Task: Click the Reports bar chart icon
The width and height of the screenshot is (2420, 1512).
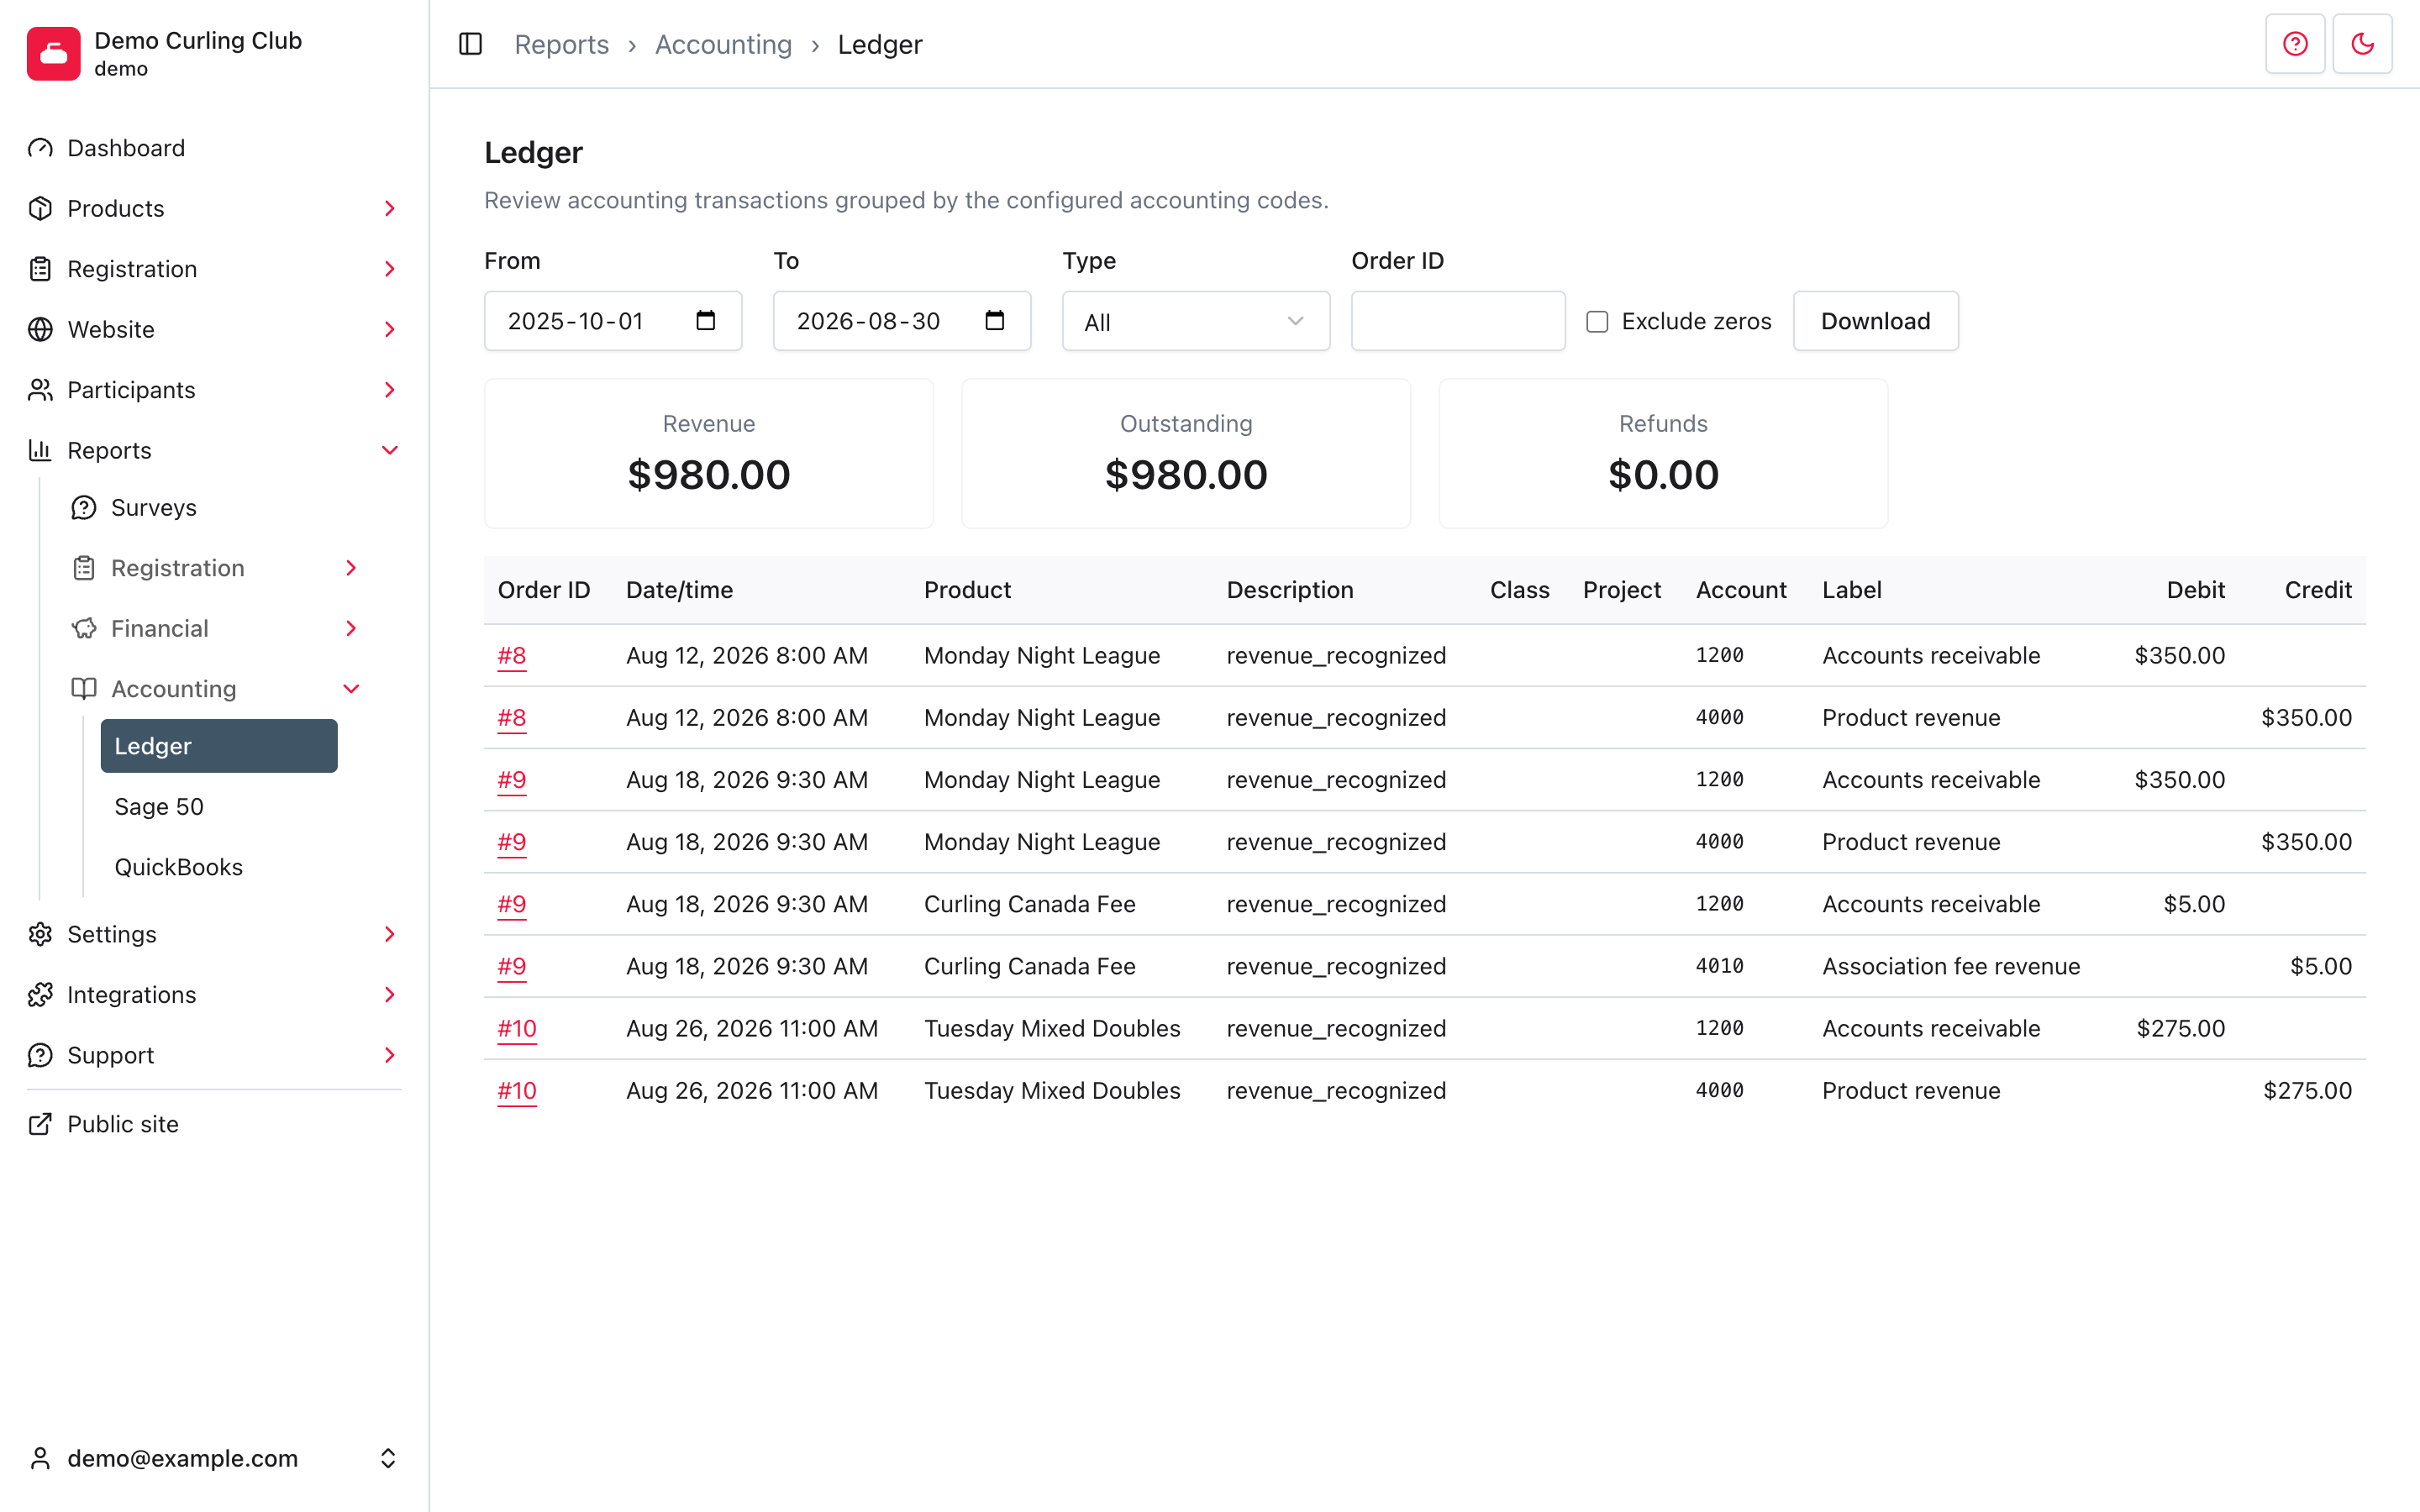Action: [x=40, y=450]
